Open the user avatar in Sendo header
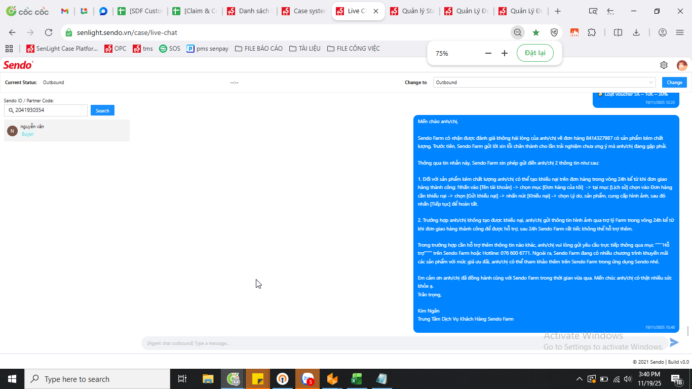The height and width of the screenshot is (389, 692). pyautogui.click(x=682, y=65)
